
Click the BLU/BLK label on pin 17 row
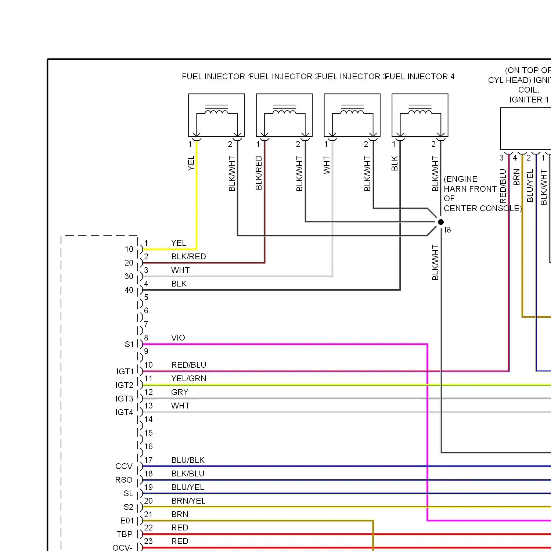pyautogui.click(x=188, y=460)
